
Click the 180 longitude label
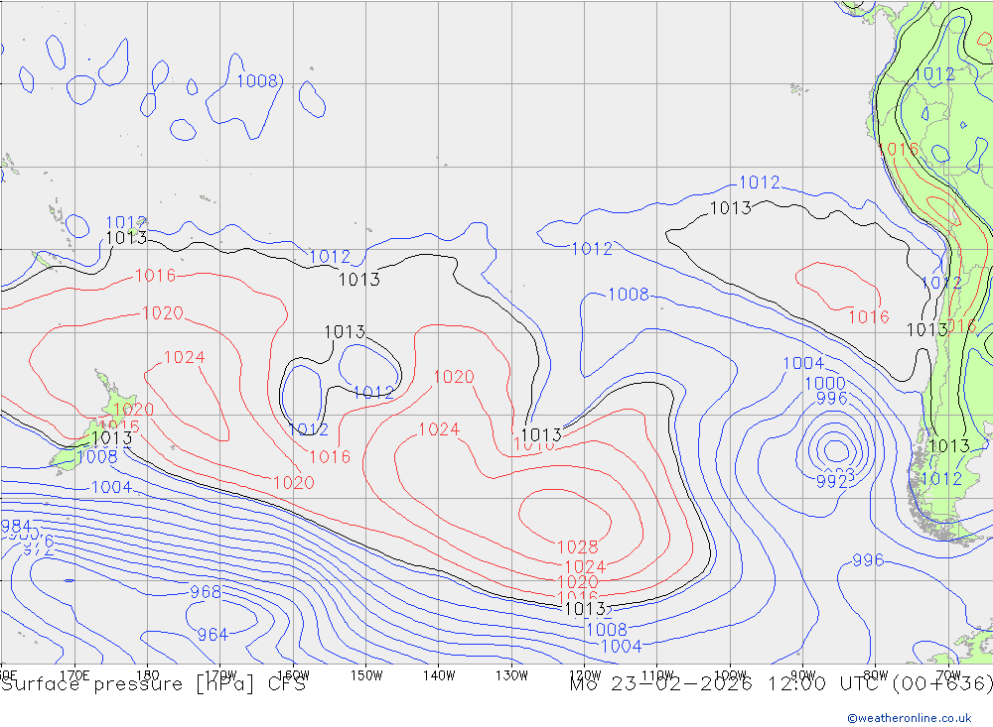(148, 674)
